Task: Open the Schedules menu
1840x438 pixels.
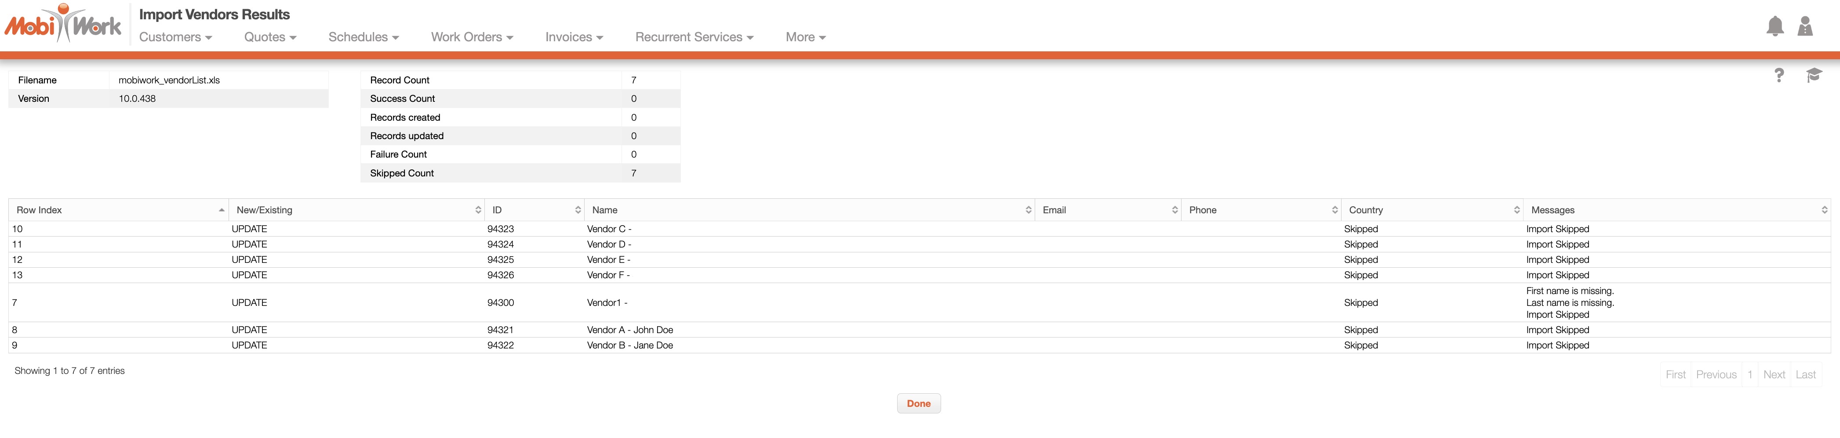Action: (x=363, y=37)
